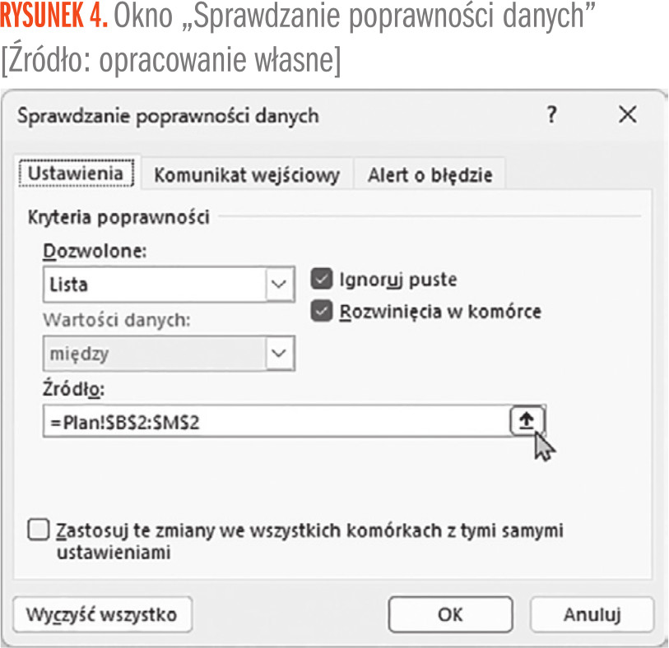The height and width of the screenshot is (648, 669).
Task: Disable the Ignoruj puste checkbox
Action: coord(322,280)
